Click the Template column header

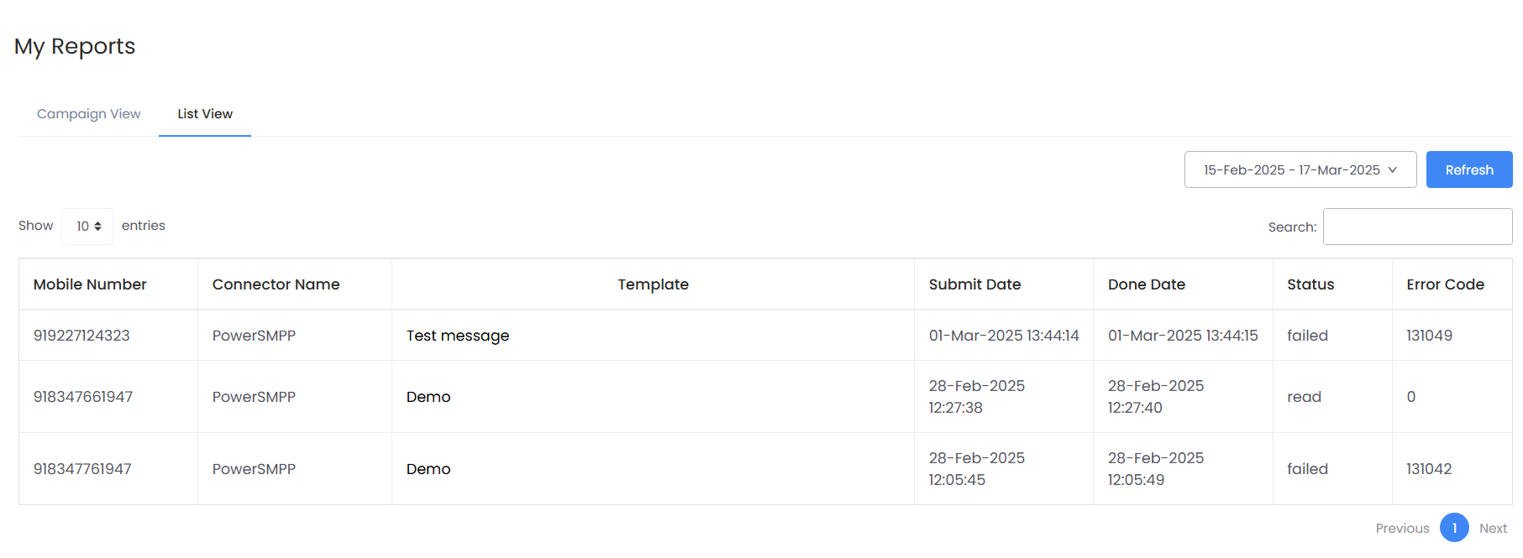coord(654,284)
